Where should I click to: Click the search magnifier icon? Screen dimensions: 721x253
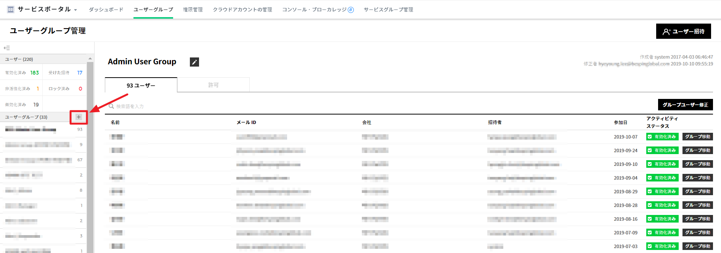point(111,106)
